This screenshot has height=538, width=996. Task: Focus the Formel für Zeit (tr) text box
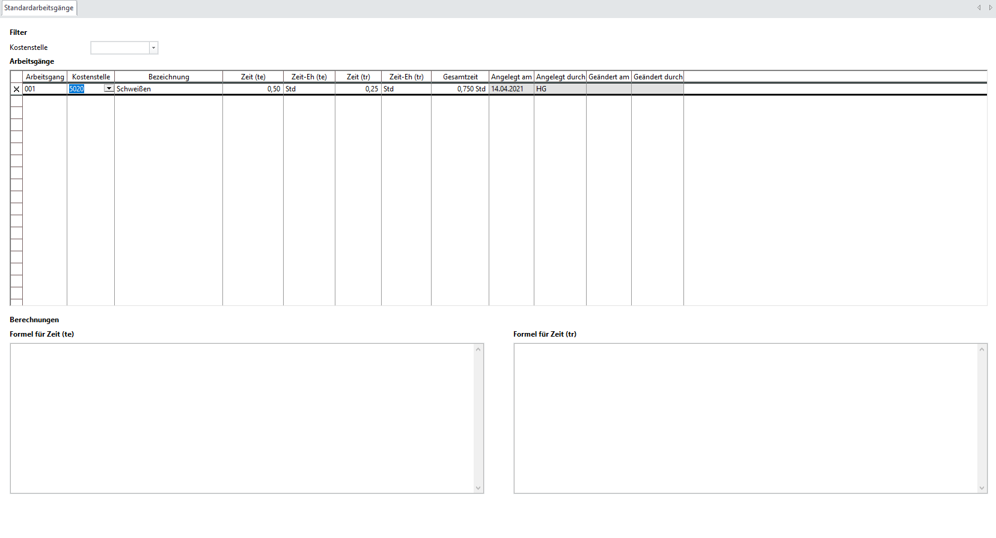pos(745,418)
